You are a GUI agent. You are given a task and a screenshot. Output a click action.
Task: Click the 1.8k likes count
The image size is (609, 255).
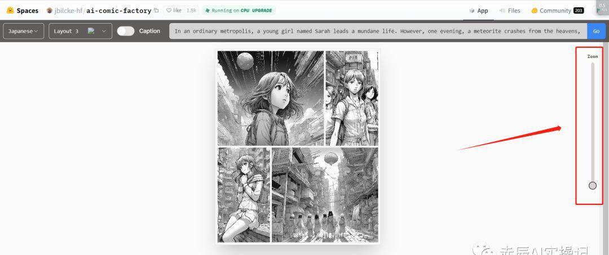[192, 10]
